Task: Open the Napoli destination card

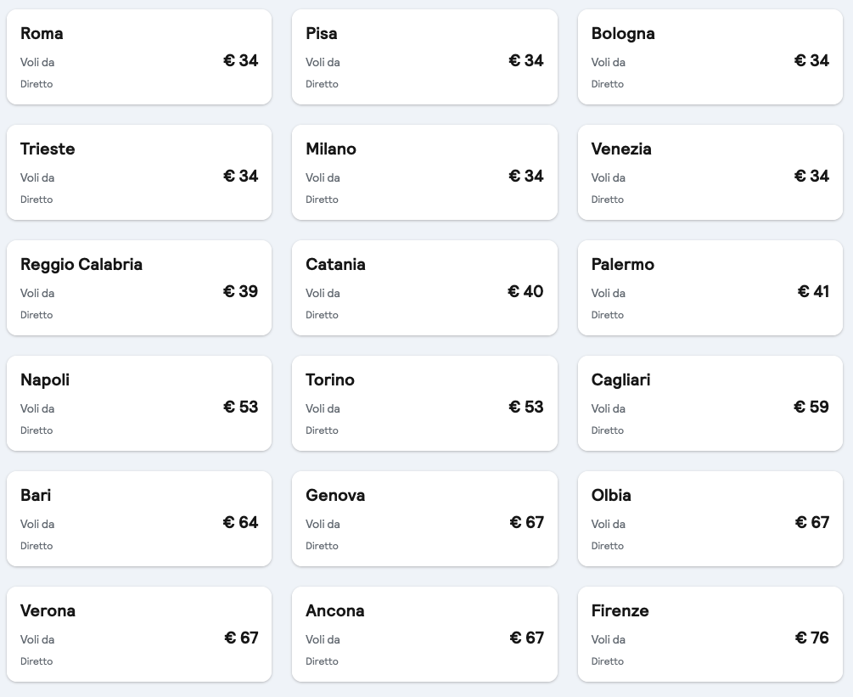Action: tap(139, 403)
